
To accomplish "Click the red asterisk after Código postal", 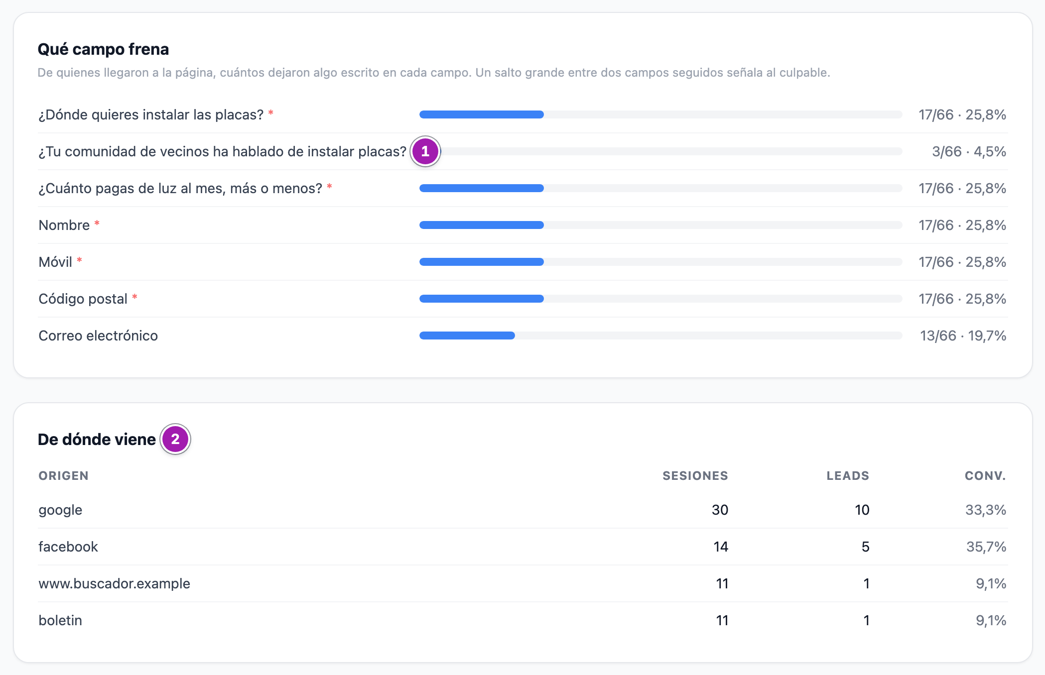I will (134, 298).
